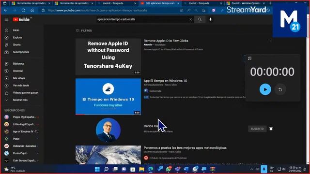Show hidden system tray icons chevron
The width and height of the screenshot is (310, 174).
tap(251, 169)
